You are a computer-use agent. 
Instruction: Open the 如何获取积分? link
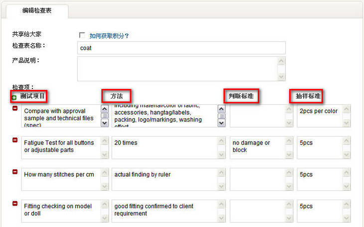point(109,36)
